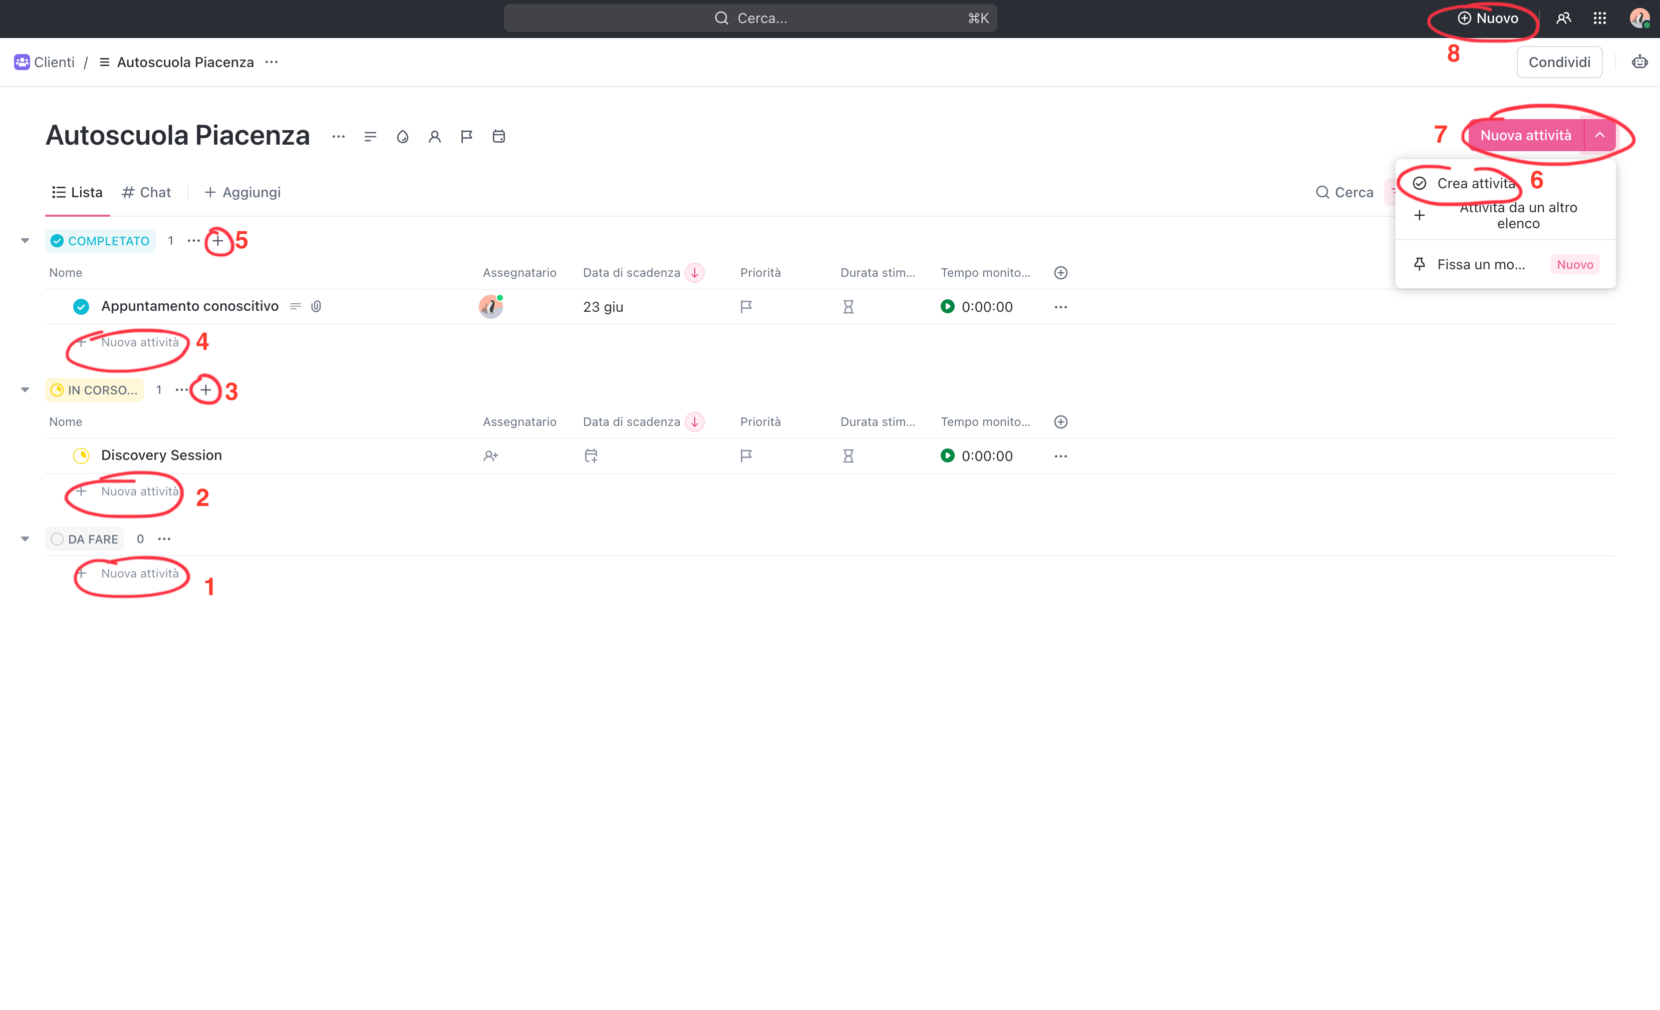Click the Autoscuola Piacenza breadcrumb
Viewport: 1660px width, 1010px height.
[x=176, y=62]
